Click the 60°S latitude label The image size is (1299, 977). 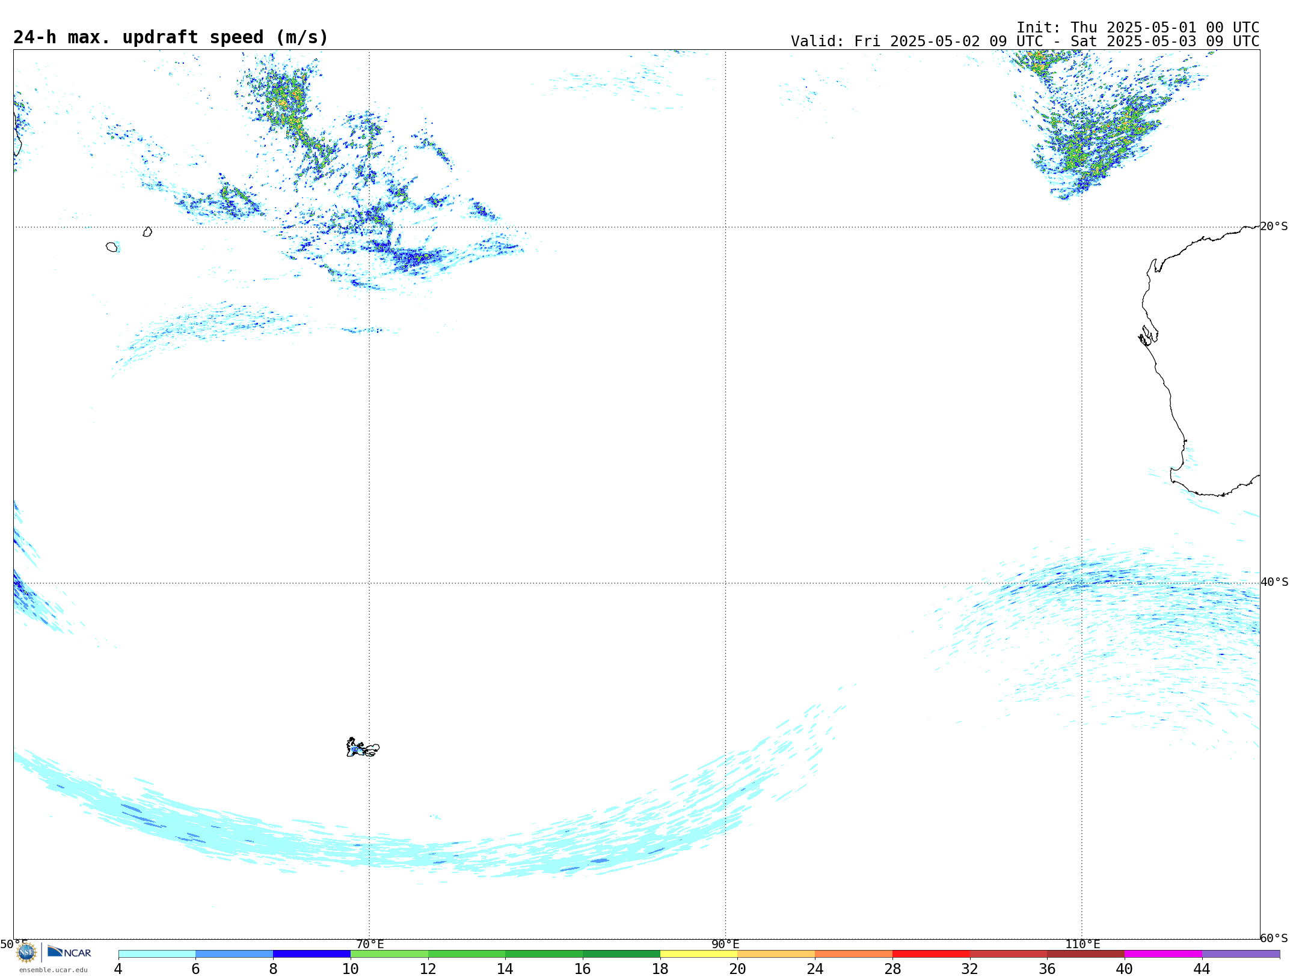(1274, 938)
